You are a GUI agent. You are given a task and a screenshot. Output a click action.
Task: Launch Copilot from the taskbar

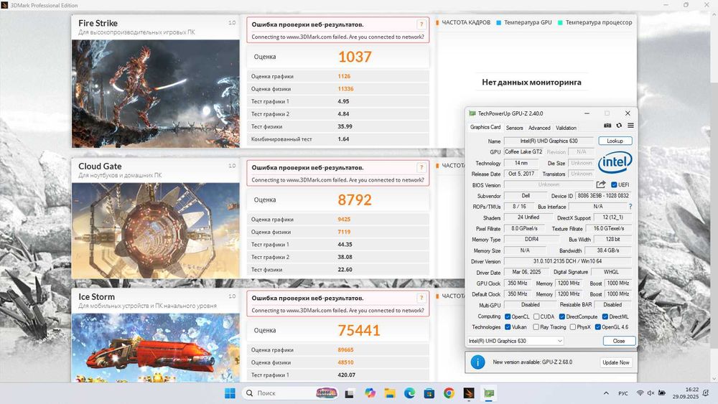click(x=370, y=393)
